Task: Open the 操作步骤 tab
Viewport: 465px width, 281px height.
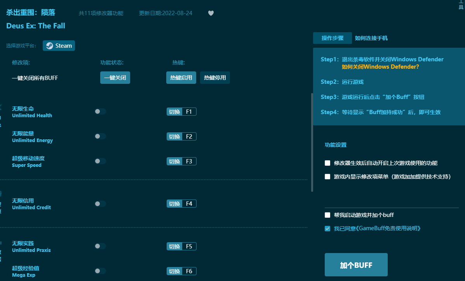Action: click(332, 38)
